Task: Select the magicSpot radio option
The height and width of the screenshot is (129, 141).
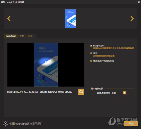Action: click(91, 46)
